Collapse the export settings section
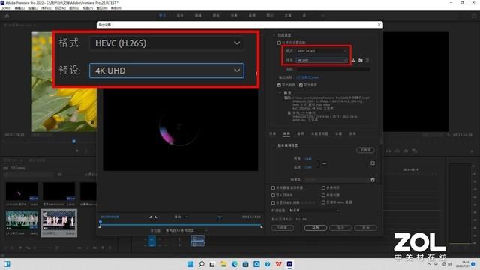This screenshot has height=270, width=480. point(274,35)
